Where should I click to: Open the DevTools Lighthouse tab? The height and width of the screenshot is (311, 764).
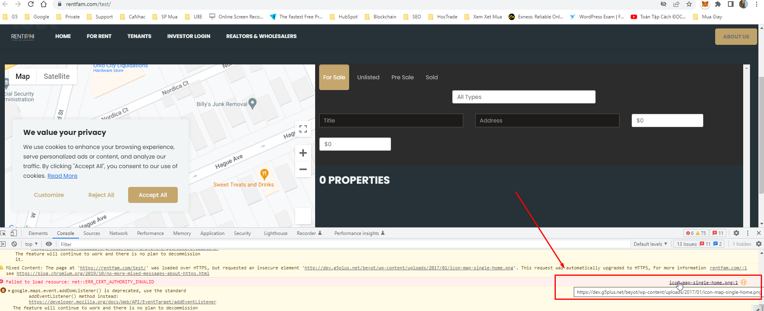click(275, 233)
